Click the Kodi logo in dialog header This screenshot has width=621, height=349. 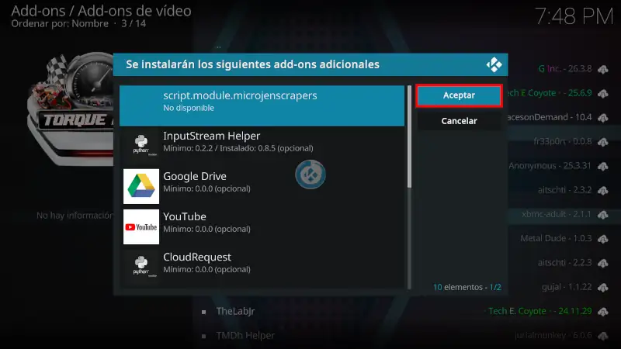pos(494,64)
